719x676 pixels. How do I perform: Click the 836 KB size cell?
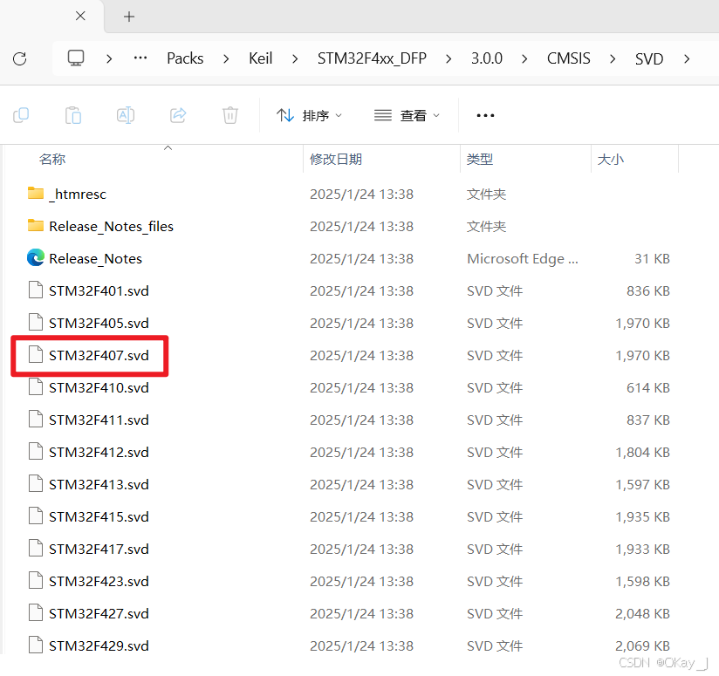click(648, 290)
